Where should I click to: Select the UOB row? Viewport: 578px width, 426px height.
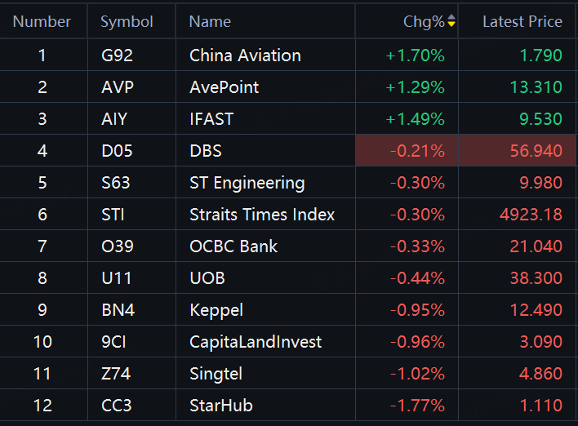click(x=207, y=278)
